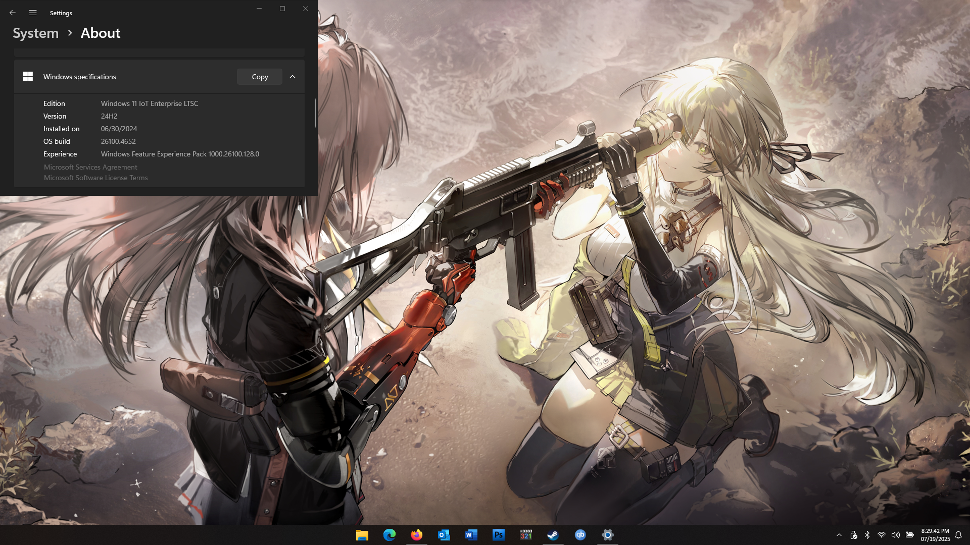Click the Edition label
970x545 pixels.
[x=54, y=103]
